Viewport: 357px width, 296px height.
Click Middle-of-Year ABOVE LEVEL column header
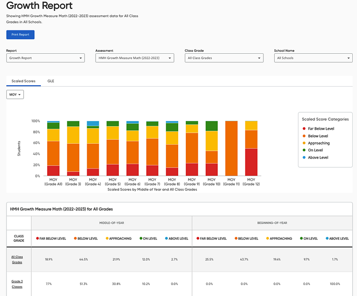(x=177, y=238)
